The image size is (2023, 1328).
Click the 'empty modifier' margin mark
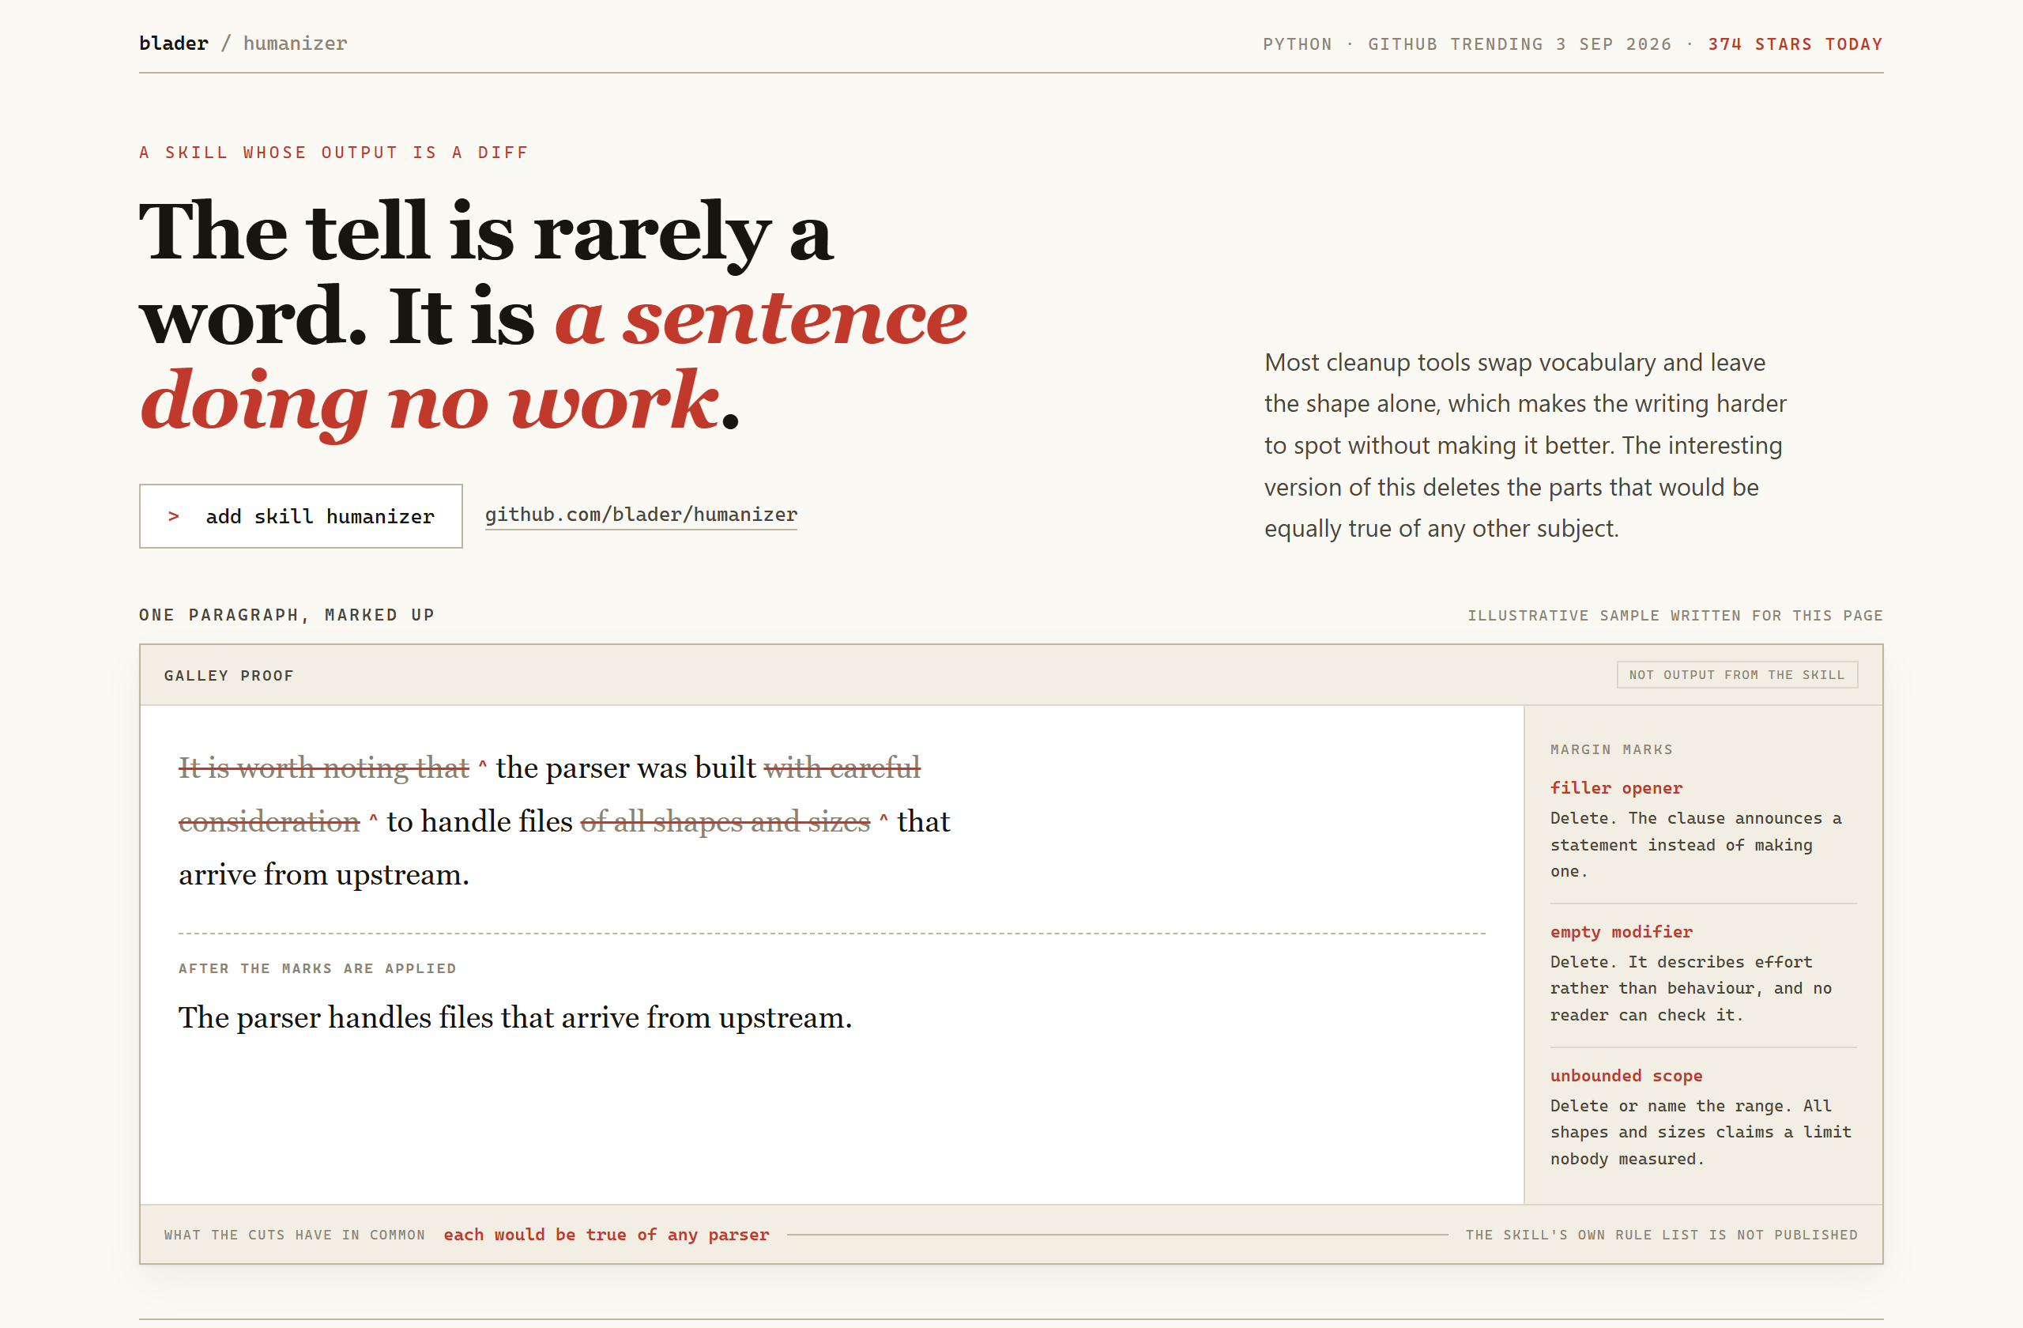[1621, 932]
